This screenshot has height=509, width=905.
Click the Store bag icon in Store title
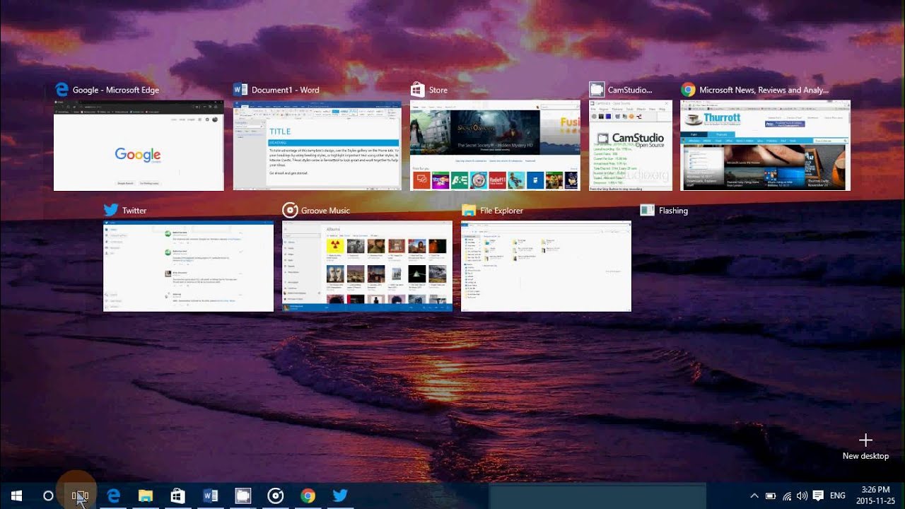(417, 90)
